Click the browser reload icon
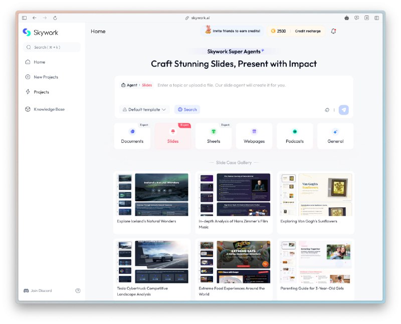 click(x=55, y=18)
